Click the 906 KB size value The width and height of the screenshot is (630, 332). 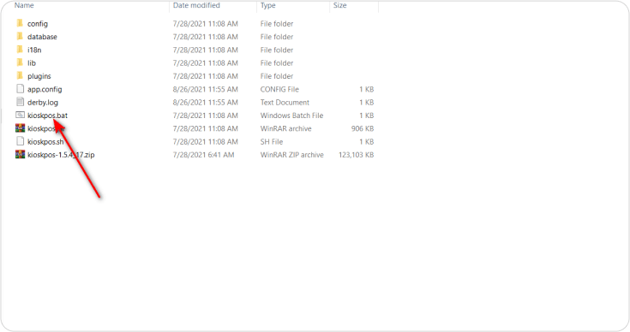[x=363, y=128]
